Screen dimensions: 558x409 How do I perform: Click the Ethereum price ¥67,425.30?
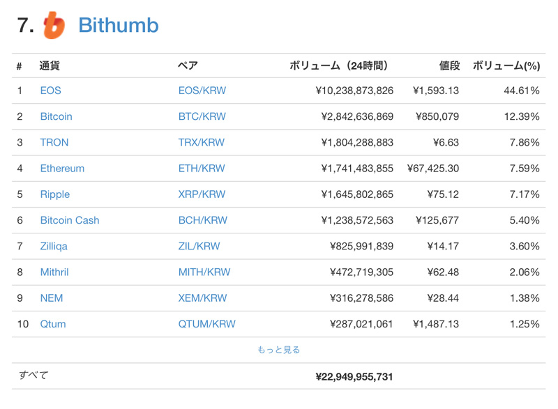point(433,169)
